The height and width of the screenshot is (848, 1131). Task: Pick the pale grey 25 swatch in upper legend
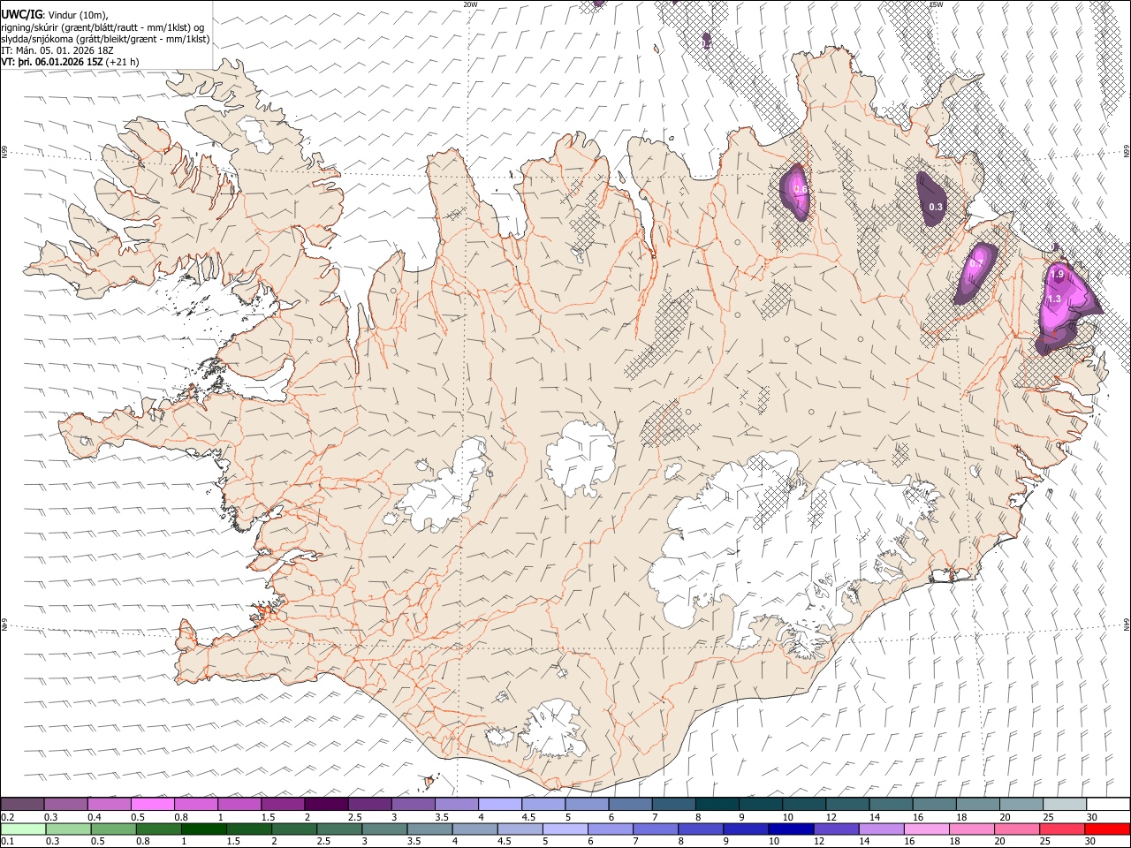tap(1064, 804)
